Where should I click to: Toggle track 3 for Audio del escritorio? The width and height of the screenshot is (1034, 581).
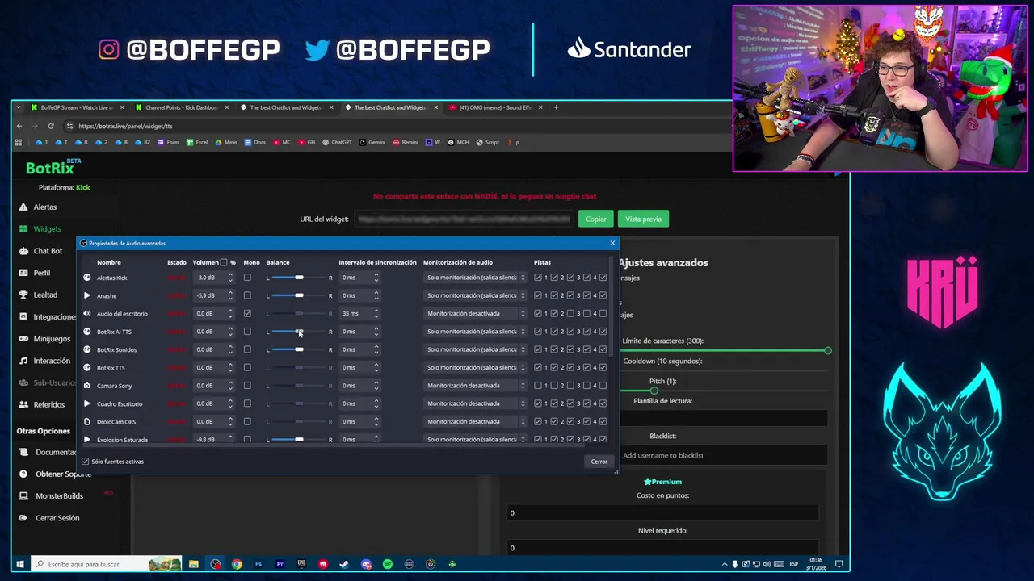coord(570,313)
